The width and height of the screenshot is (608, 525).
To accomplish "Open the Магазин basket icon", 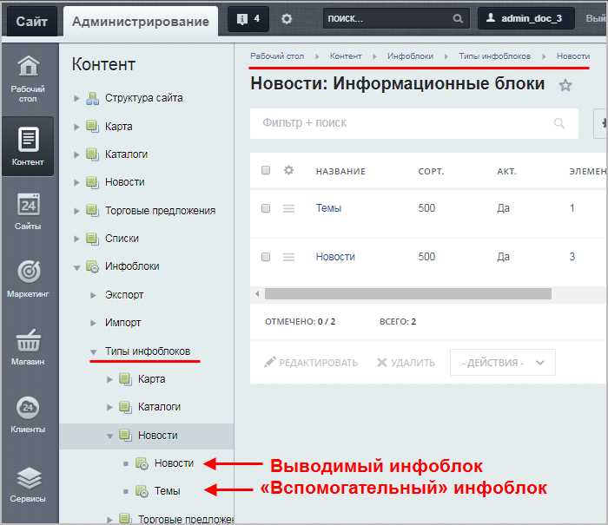I will (x=29, y=340).
